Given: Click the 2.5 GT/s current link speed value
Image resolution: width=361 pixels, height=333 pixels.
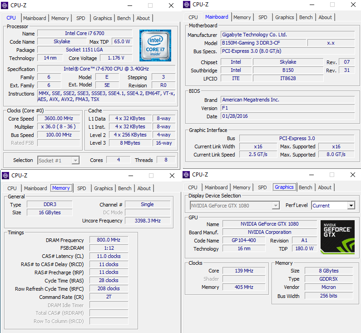Looking at the screenshot, I should click(x=258, y=154).
